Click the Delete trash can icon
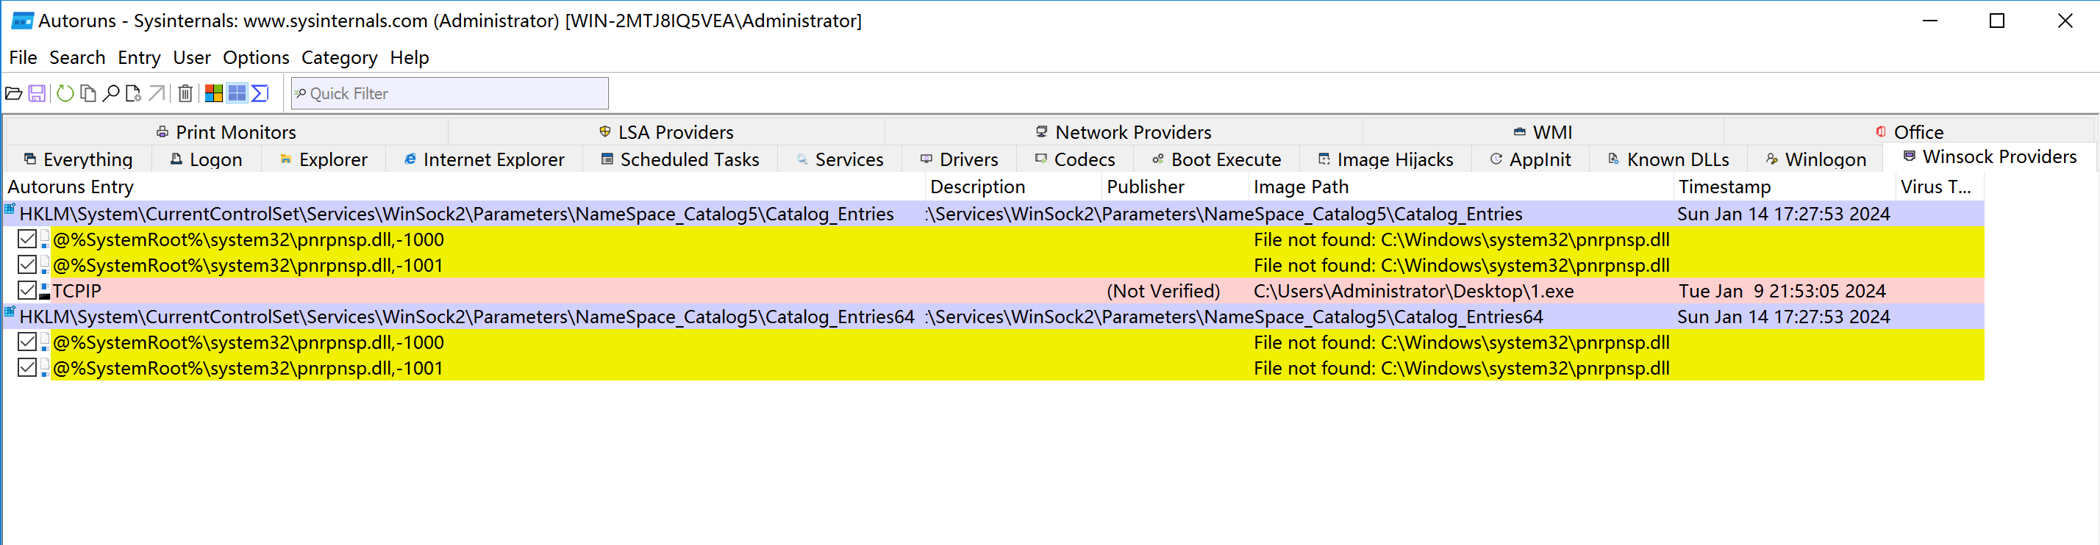This screenshot has height=545, width=2100. (x=186, y=94)
